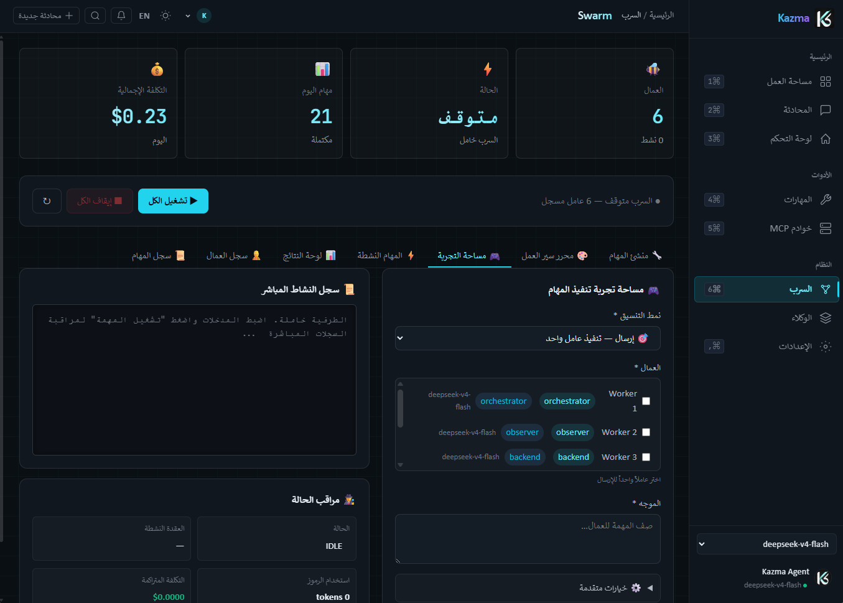843x603 pixels.
Task: Select the playground tab (مساحة التجربة)
Action: tap(469, 256)
